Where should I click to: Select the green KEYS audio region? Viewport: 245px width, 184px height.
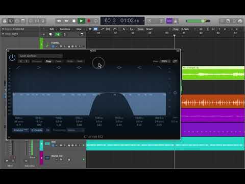click(213, 73)
